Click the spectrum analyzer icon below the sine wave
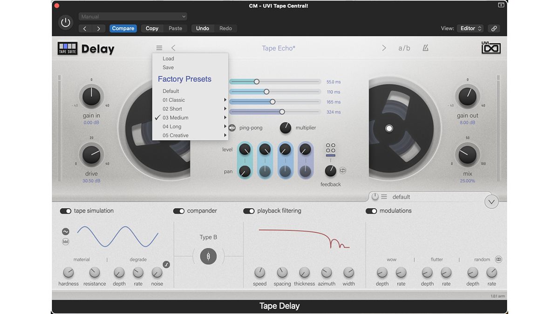The image size is (559, 314). click(65, 241)
